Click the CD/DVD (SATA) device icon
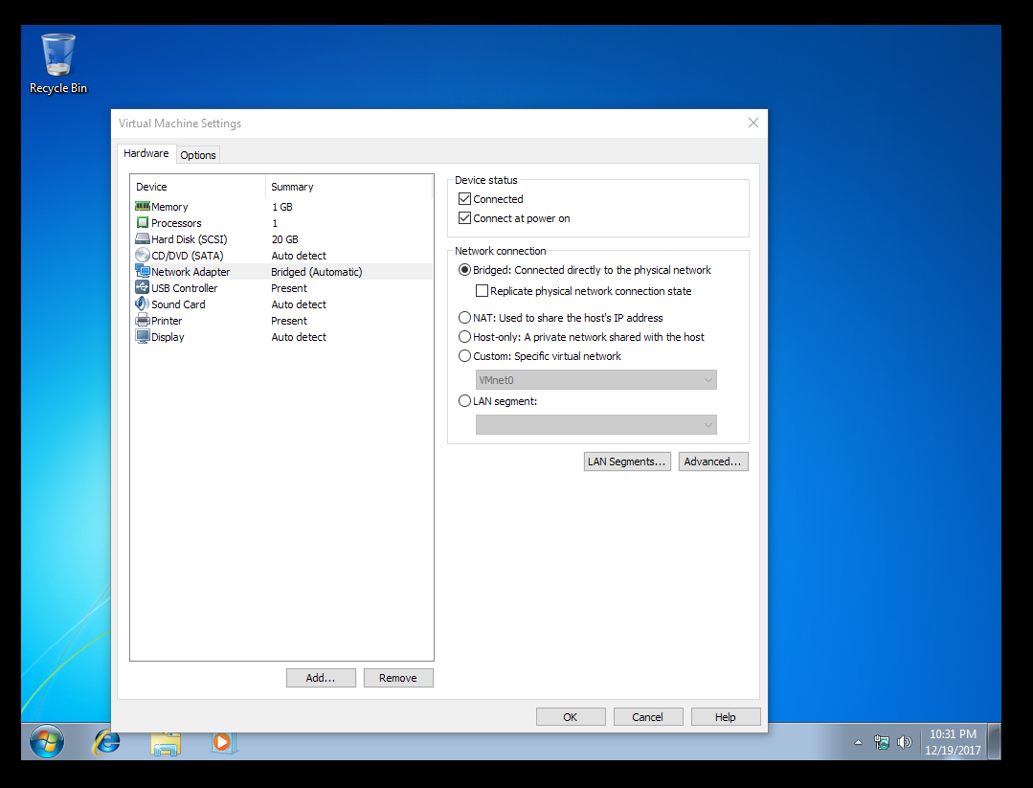The image size is (1033, 788). click(142, 255)
